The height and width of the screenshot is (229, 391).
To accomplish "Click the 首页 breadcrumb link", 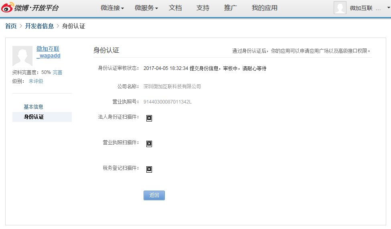I will pyautogui.click(x=11, y=26).
